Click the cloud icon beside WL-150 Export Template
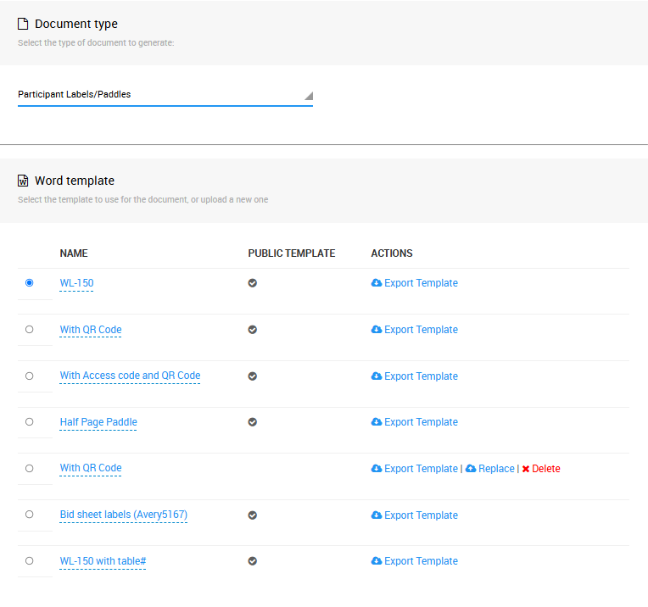648x607 pixels. [x=377, y=283]
